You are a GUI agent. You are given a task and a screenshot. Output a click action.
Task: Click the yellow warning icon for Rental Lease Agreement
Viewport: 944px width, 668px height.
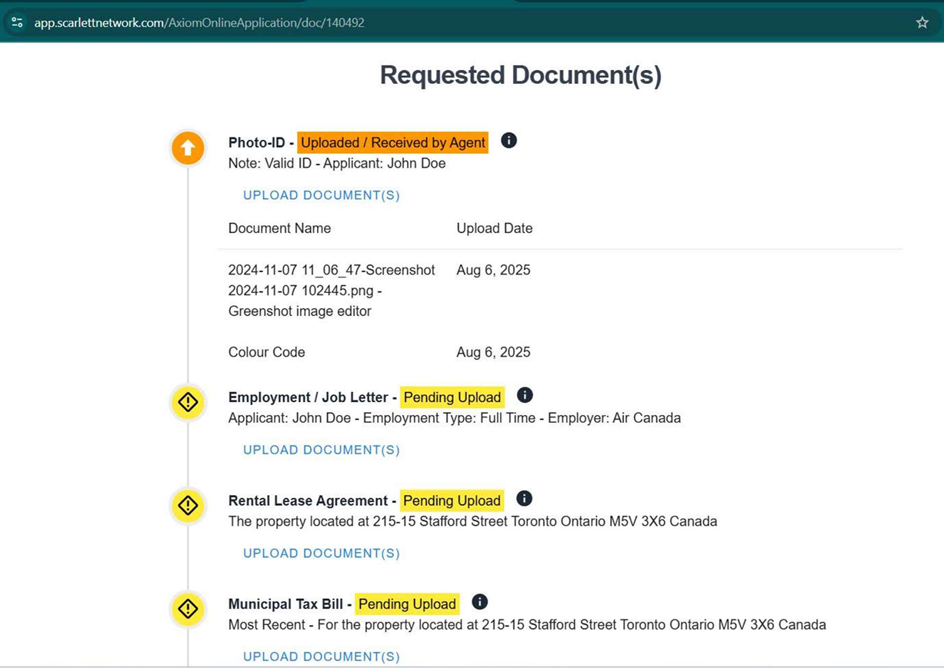[x=188, y=506]
